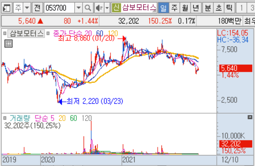Expand the stock code history dropdown
The height and width of the screenshot is (166, 255).
(x=79, y=8)
